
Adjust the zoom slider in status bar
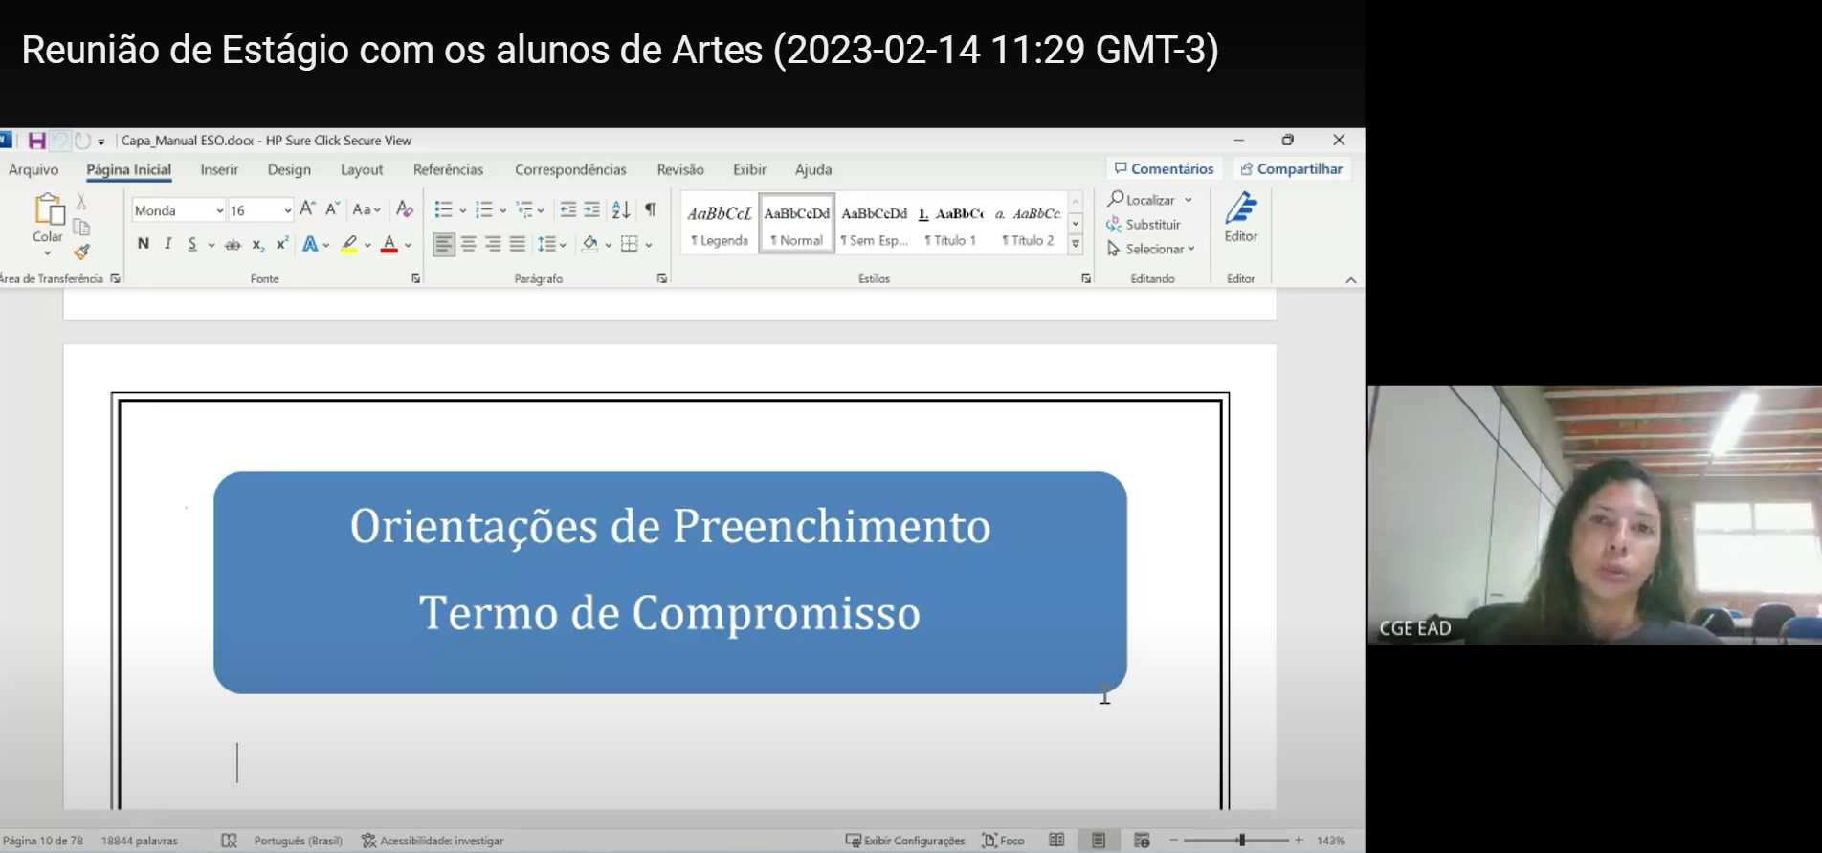click(x=1241, y=840)
